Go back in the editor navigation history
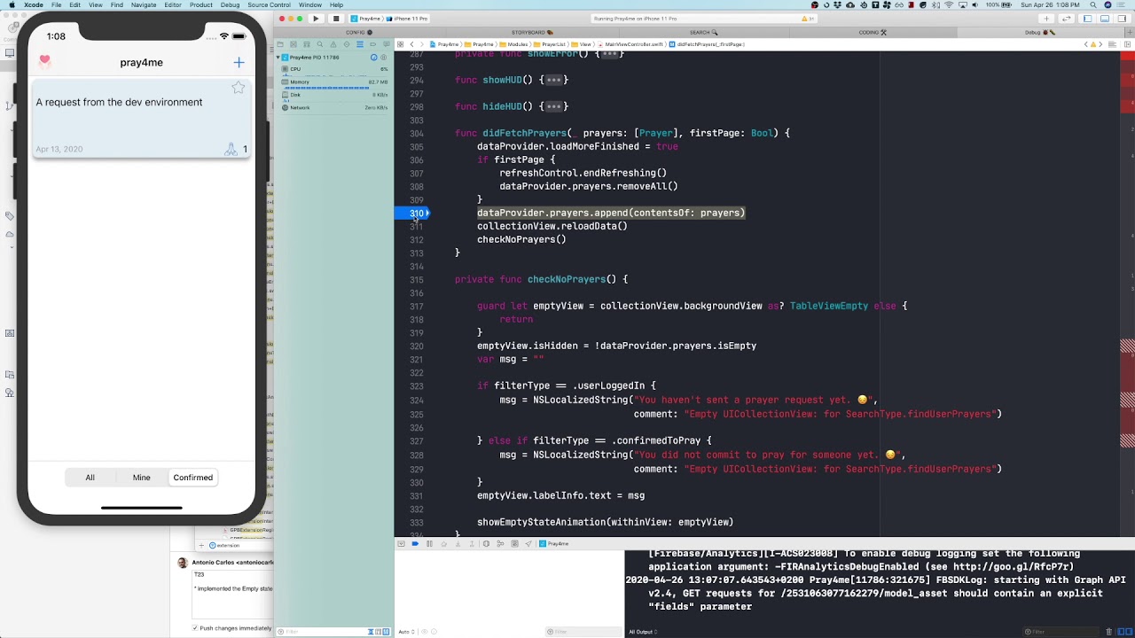Viewport: 1135px width, 638px height. tap(411, 44)
